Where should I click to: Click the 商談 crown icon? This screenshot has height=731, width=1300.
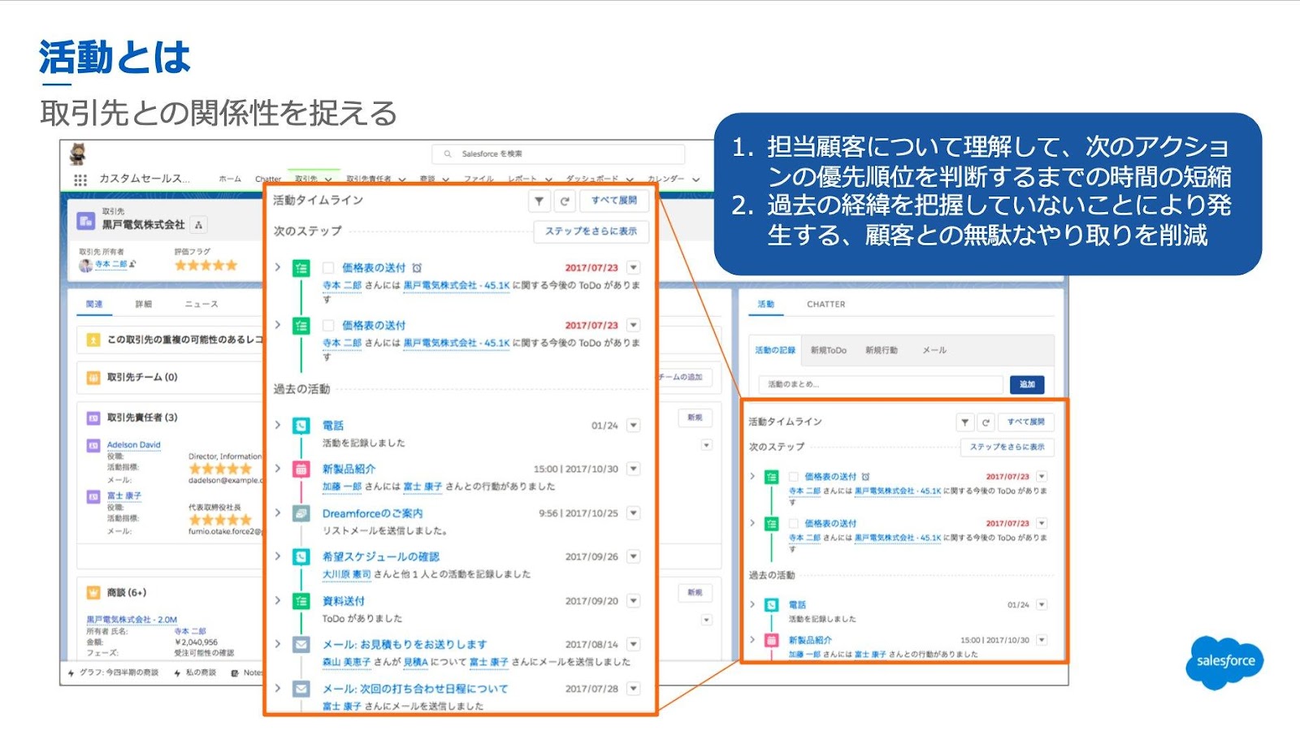93,593
